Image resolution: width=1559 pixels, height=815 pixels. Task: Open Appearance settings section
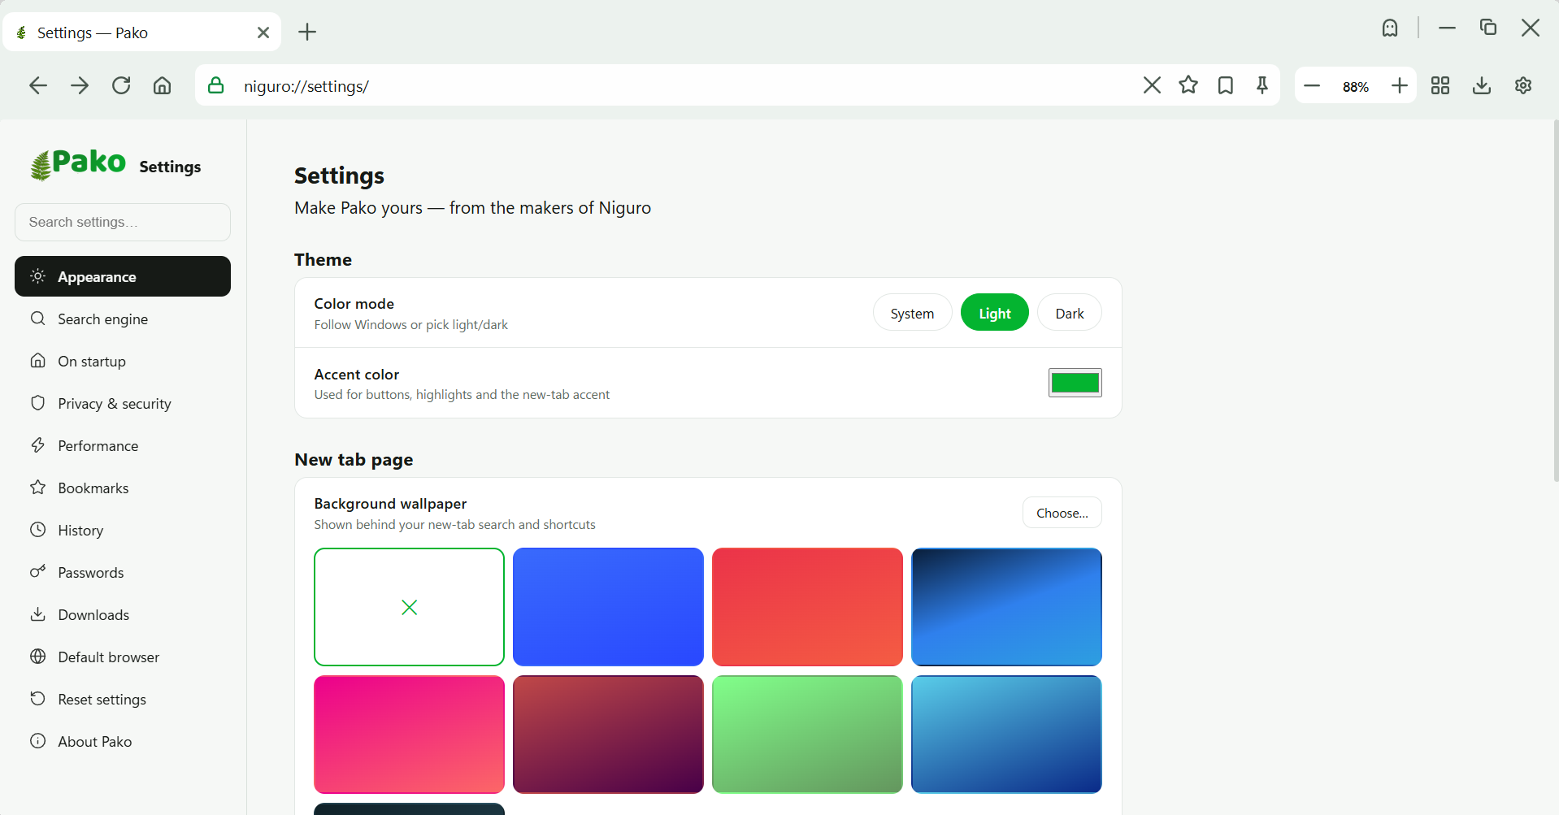[x=123, y=276]
